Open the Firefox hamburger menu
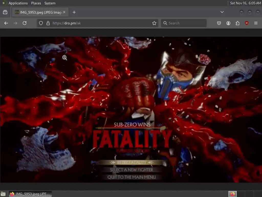The image size is (262, 197). pos(256,23)
